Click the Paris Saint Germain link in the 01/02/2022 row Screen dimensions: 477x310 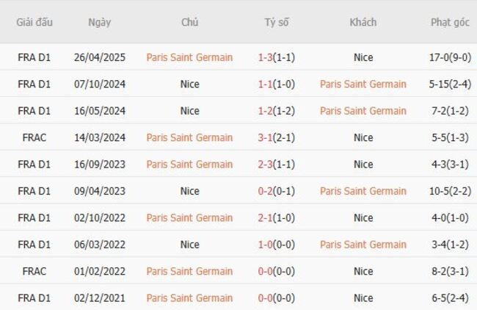(189, 271)
